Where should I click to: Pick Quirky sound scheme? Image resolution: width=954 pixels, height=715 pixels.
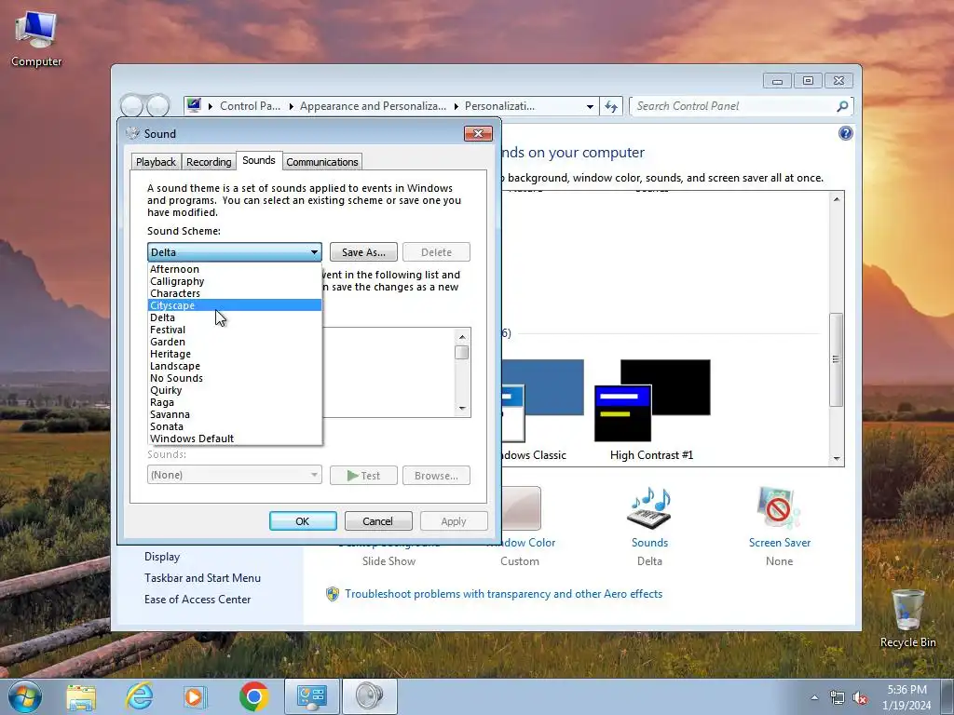pyautogui.click(x=235, y=390)
